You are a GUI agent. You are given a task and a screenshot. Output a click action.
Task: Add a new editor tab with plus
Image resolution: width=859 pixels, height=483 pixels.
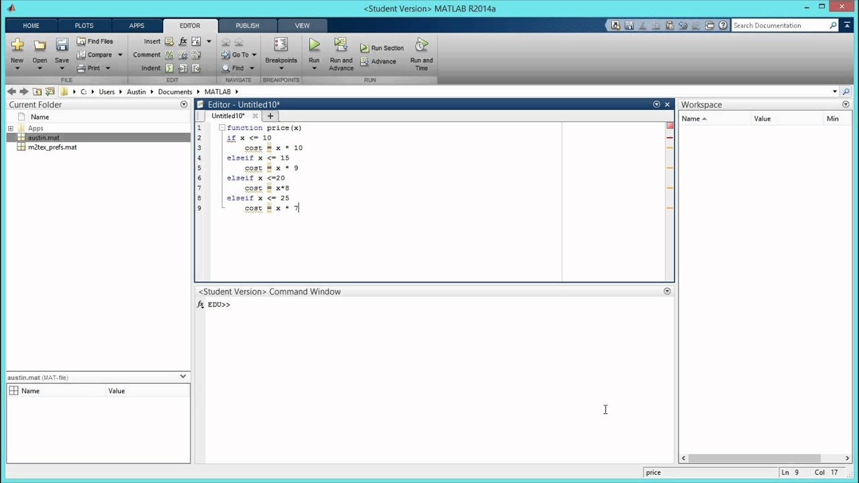tap(270, 116)
